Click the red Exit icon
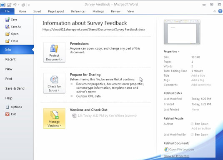Screen dimensions: 223x160 pyautogui.click(x=8, y=114)
